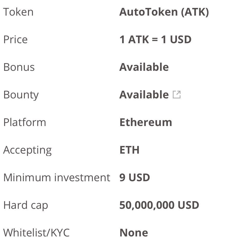This screenshot has height=251, width=235.
Task: Select the ETH accepted currency value
Action: coord(130,150)
